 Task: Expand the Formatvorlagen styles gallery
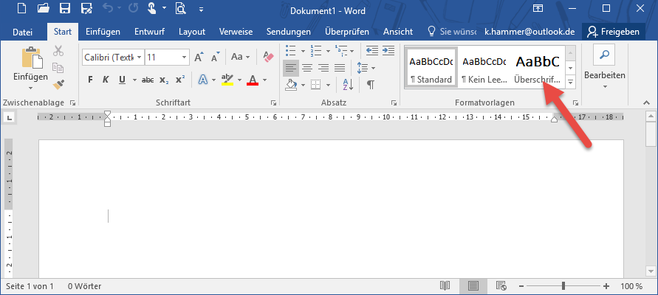tap(570, 83)
